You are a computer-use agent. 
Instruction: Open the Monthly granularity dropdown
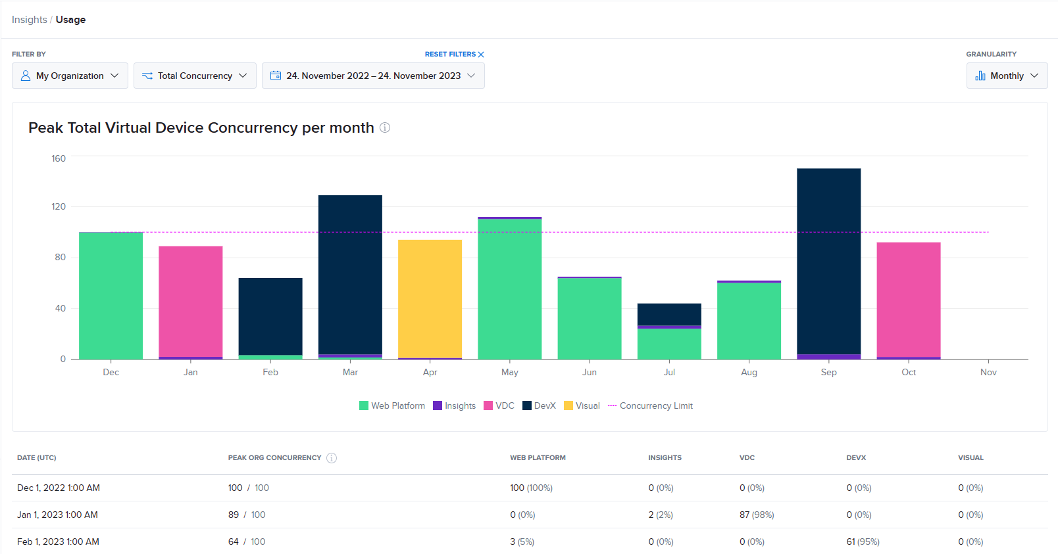pos(1007,76)
